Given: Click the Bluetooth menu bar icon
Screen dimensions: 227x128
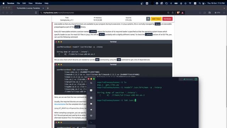Looking at the screenshot, I should pos(171,3).
